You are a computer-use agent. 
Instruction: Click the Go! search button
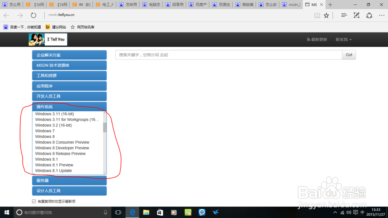pos(349,55)
